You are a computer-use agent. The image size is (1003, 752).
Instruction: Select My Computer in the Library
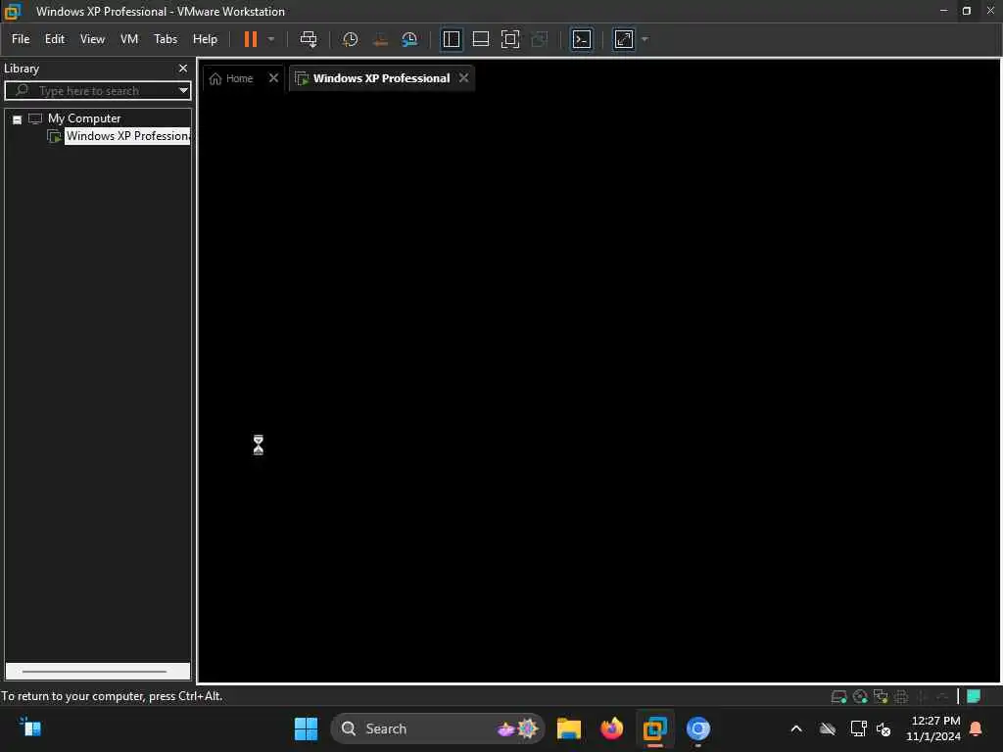coord(84,118)
